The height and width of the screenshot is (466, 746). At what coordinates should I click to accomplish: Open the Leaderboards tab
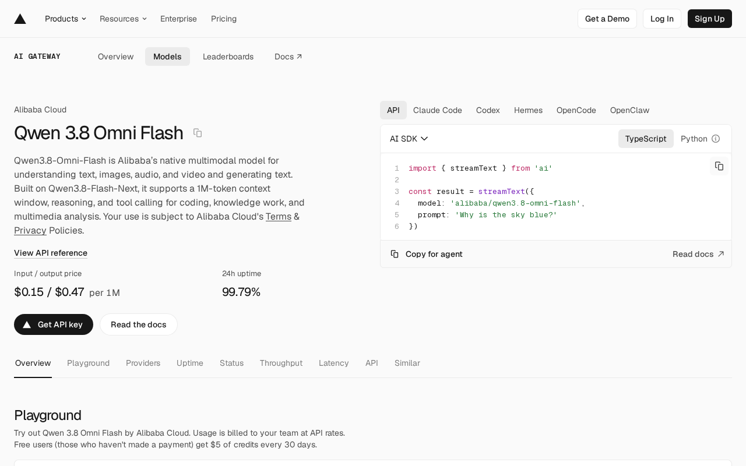click(228, 57)
